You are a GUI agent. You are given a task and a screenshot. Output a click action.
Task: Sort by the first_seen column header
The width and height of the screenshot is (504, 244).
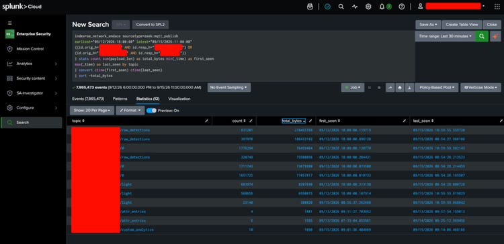tap(329, 121)
